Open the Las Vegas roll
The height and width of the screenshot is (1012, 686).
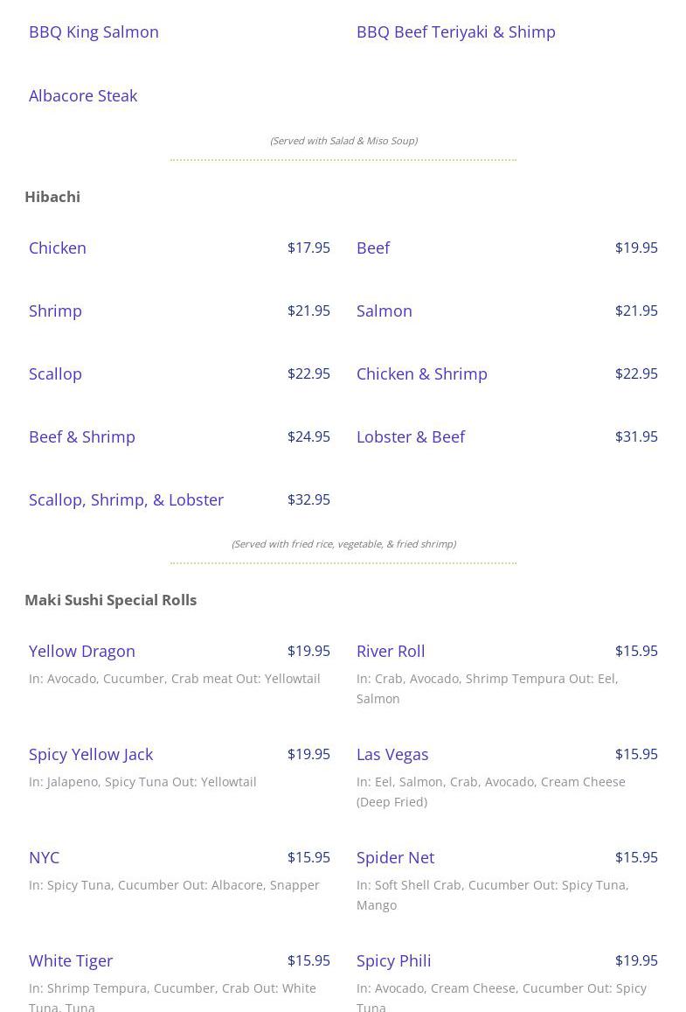(x=392, y=754)
